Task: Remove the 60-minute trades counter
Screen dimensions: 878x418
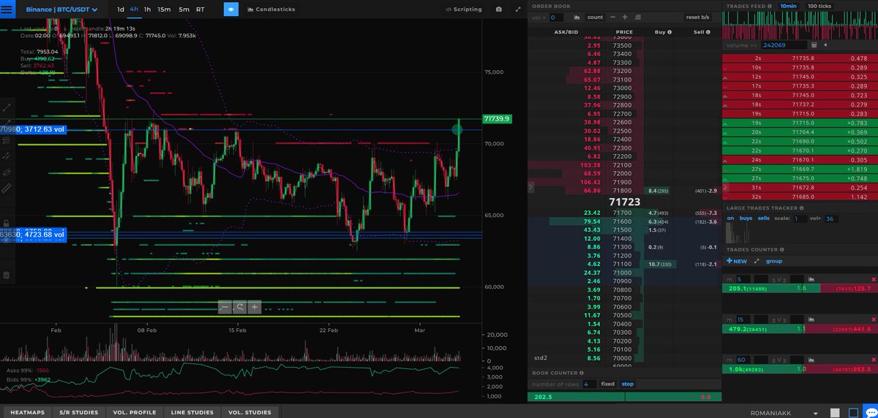Action: pos(873,360)
